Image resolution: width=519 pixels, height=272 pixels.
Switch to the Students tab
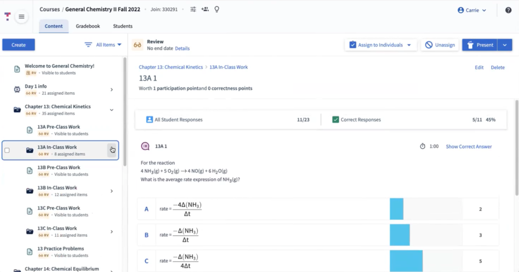pos(123,26)
